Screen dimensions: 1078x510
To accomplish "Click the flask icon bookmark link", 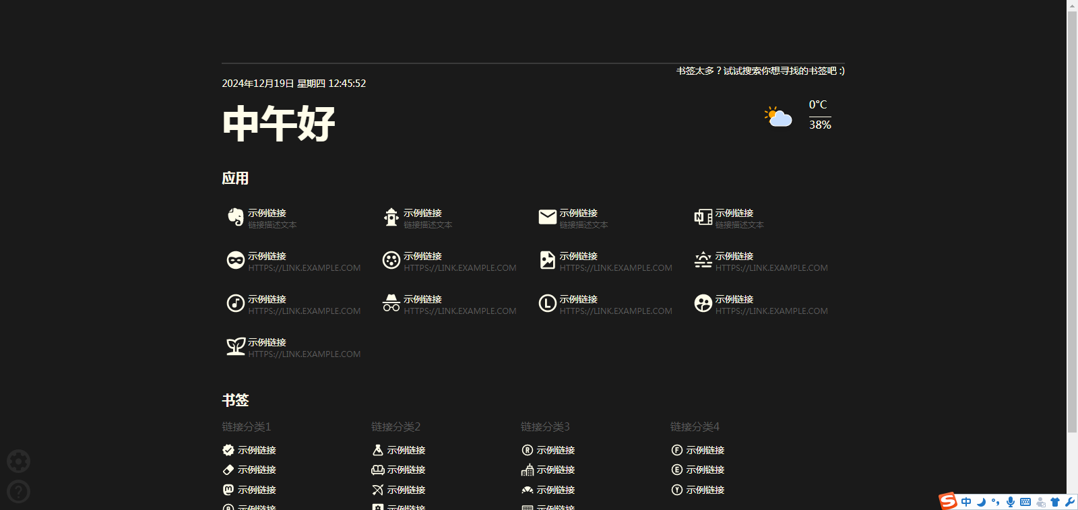I will (378, 450).
